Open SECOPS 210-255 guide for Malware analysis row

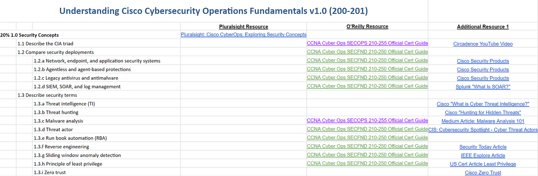pos(367,121)
